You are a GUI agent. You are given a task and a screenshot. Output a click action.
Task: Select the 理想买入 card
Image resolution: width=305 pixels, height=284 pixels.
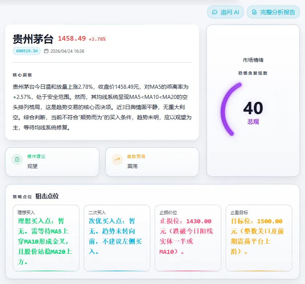pos(46,238)
